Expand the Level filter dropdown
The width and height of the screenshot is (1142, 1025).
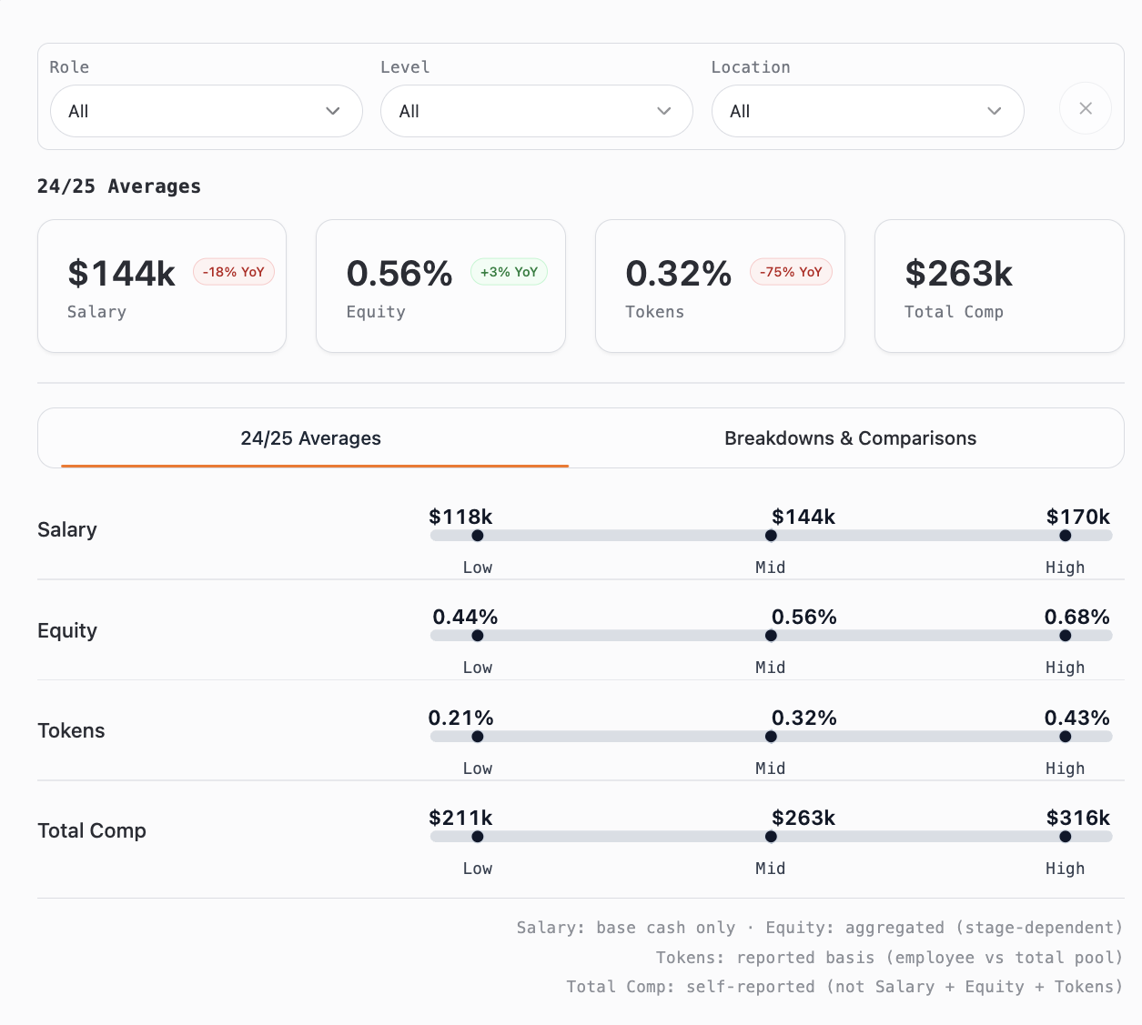coord(536,111)
